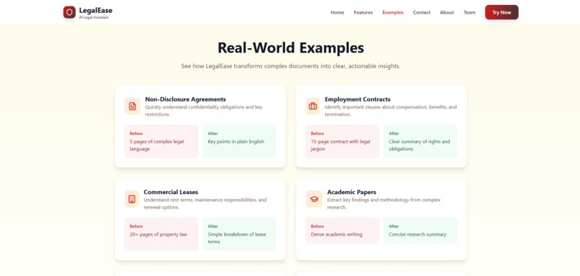Image resolution: width=580 pixels, height=276 pixels.
Task: Click the Employment Contracts briefcase icon
Action: pyautogui.click(x=313, y=106)
